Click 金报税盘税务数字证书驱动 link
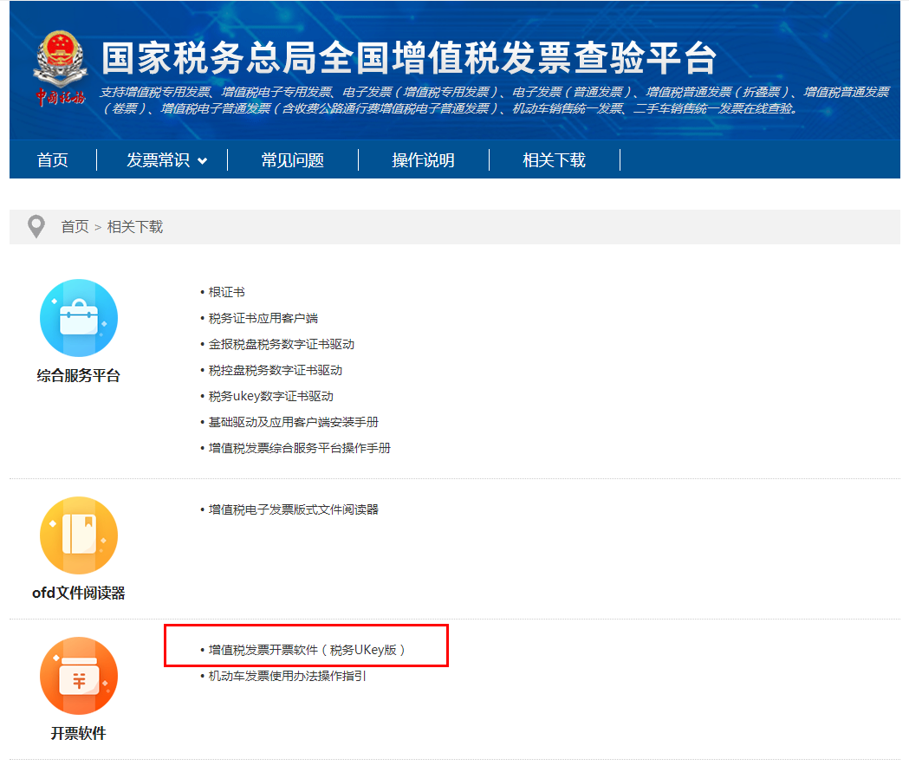Viewport: 909px width, 772px height. click(281, 344)
